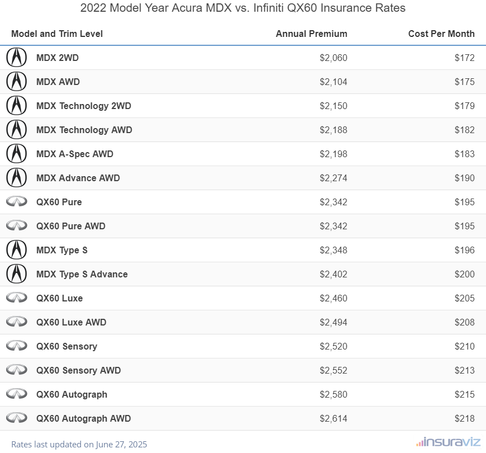Click the $208 monthly cost value
The image size is (486, 453).
click(x=465, y=322)
